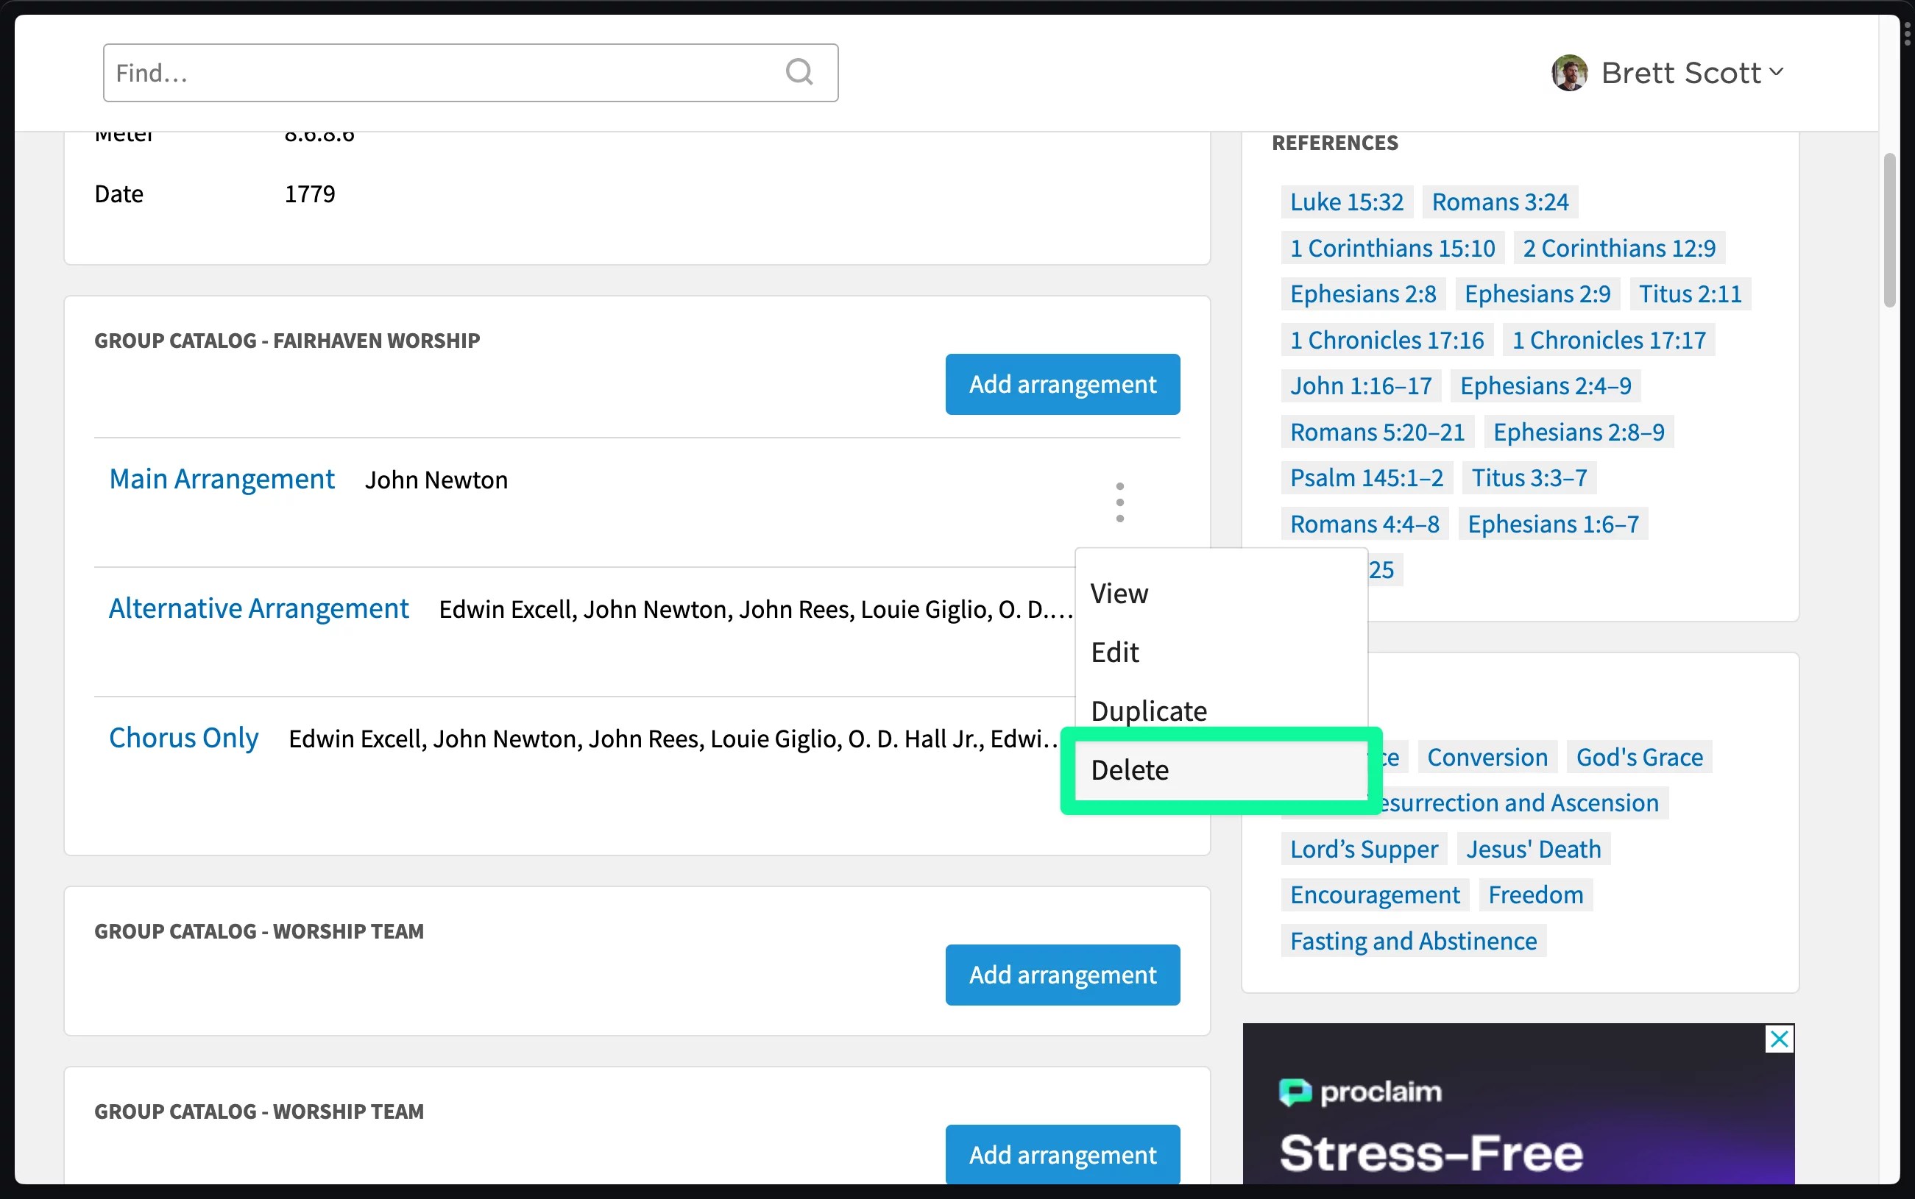This screenshot has width=1915, height=1199.
Task: Open the Luke 15:32 reference tag
Action: pos(1345,202)
